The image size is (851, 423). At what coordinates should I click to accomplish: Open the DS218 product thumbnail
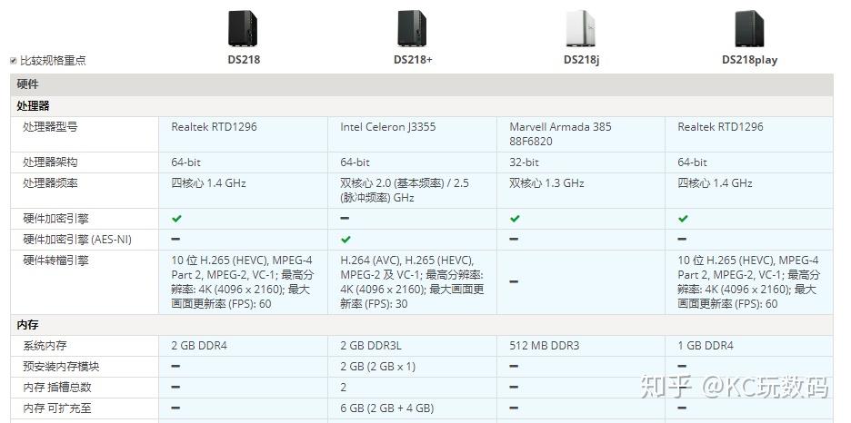243,28
